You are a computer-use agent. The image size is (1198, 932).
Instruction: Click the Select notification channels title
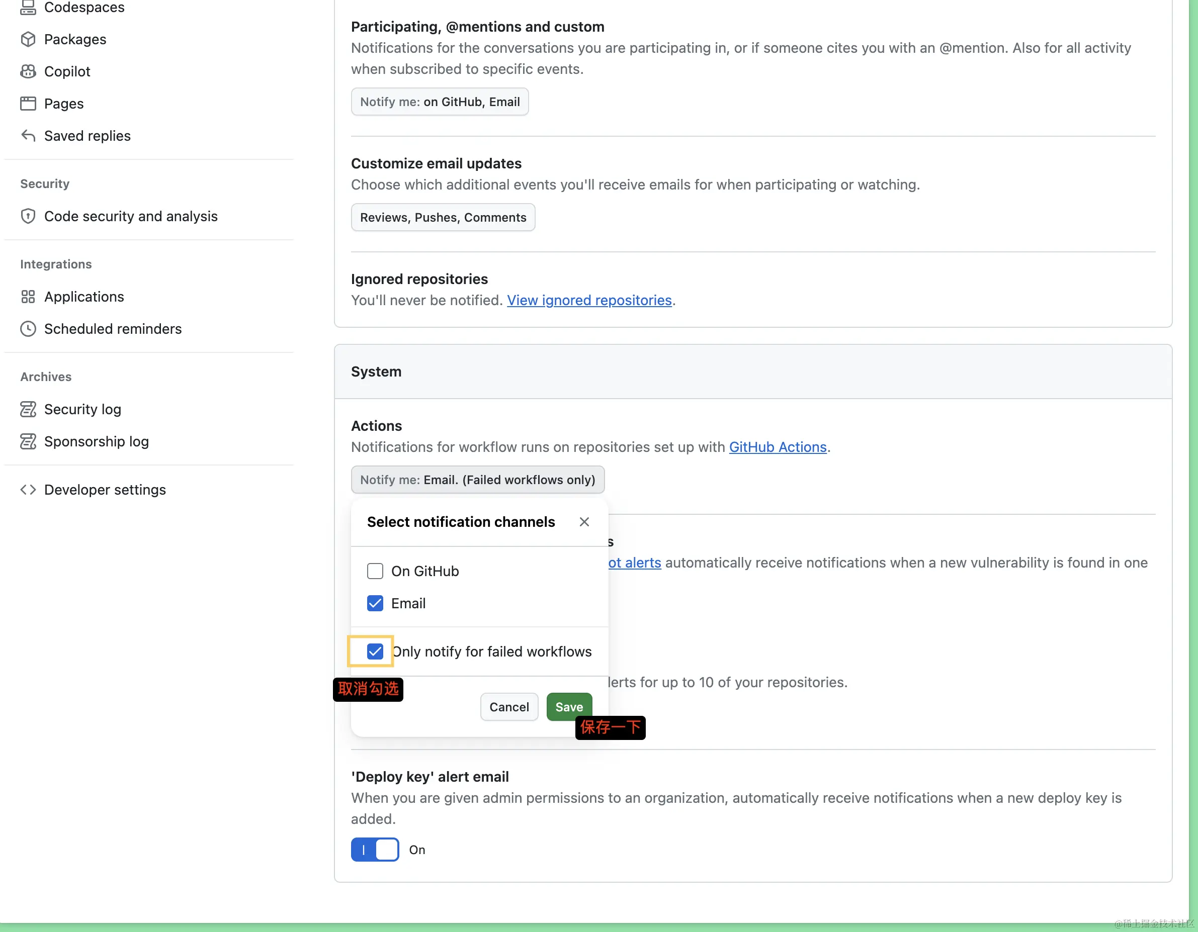461,522
